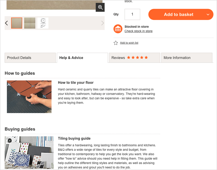Expand the Add to basket dropdown chevron

[x=208, y=14]
